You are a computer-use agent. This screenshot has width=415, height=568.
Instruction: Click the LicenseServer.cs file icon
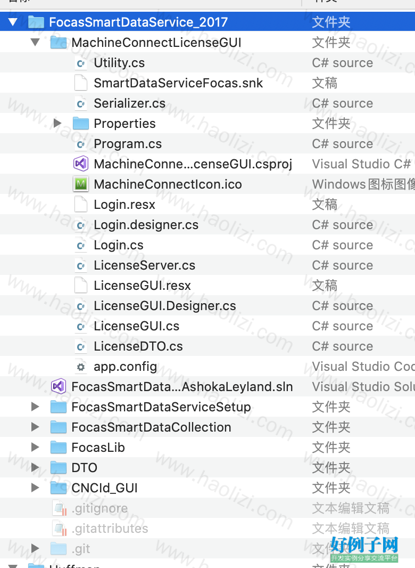[x=81, y=265]
